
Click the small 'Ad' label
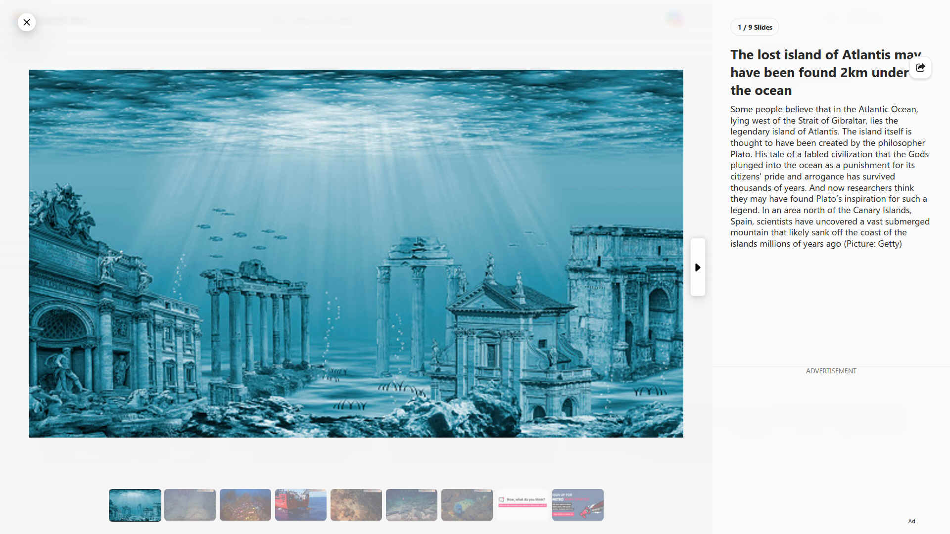point(911,521)
